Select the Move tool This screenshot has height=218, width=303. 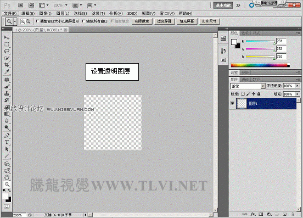[7, 37]
